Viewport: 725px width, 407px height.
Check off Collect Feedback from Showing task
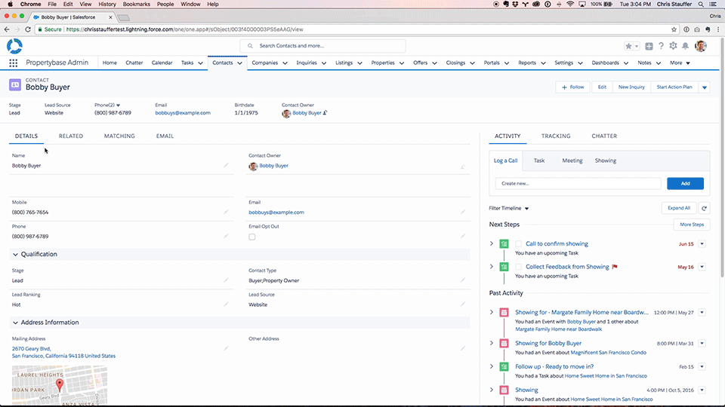click(x=518, y=267)
